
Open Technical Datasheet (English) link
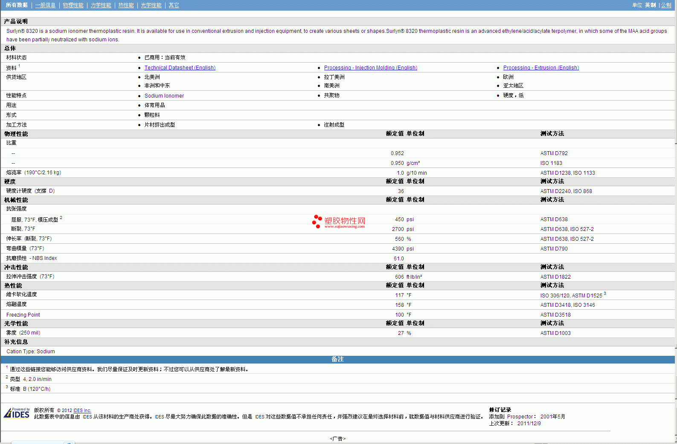point(180,68)
